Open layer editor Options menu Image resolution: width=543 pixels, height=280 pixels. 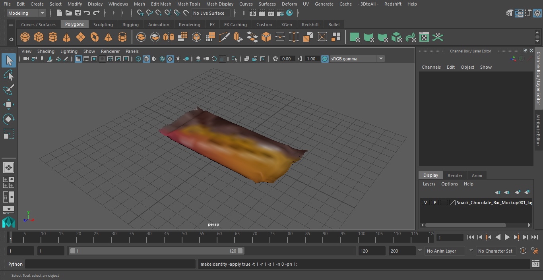[450, 184]
